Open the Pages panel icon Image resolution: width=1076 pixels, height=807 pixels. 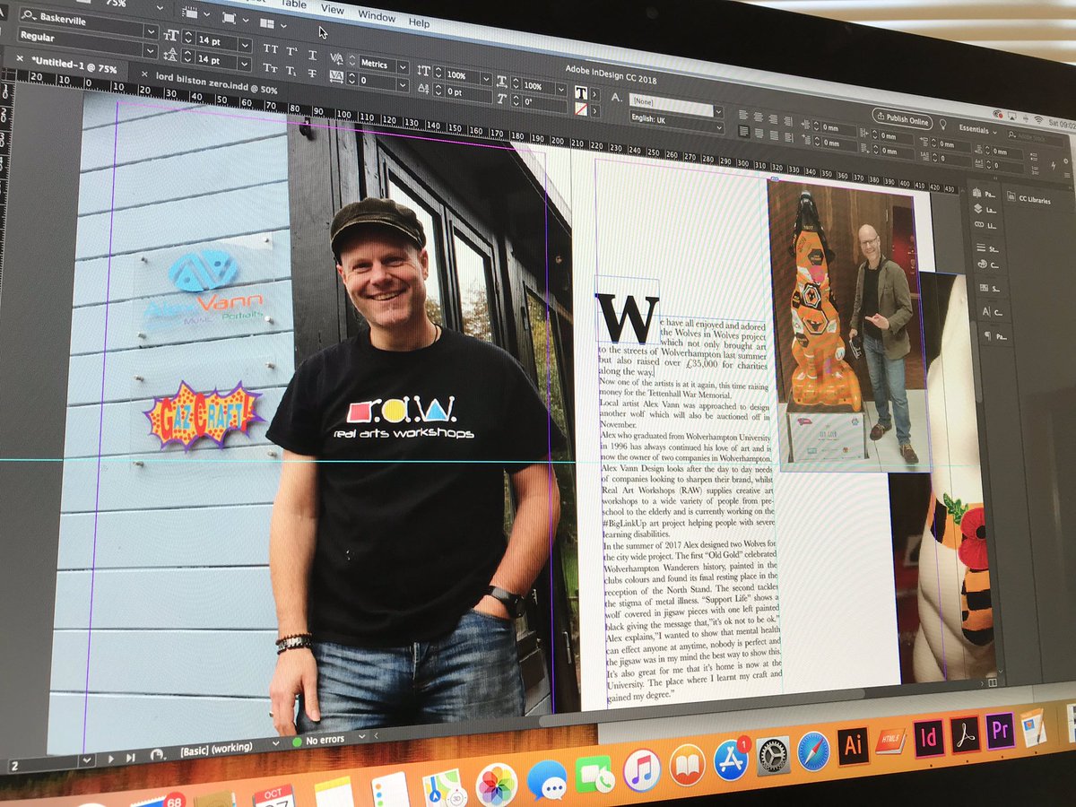click(x=976, y=192)
